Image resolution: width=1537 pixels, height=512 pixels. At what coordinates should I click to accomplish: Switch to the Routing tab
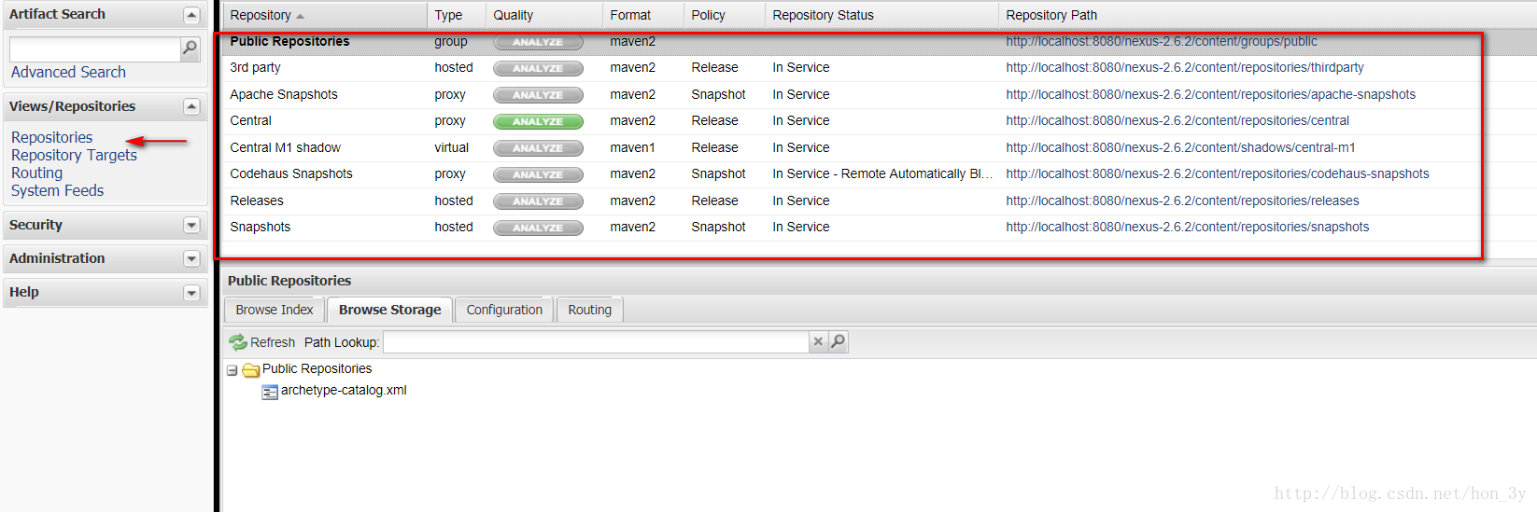tap(589, 310)
